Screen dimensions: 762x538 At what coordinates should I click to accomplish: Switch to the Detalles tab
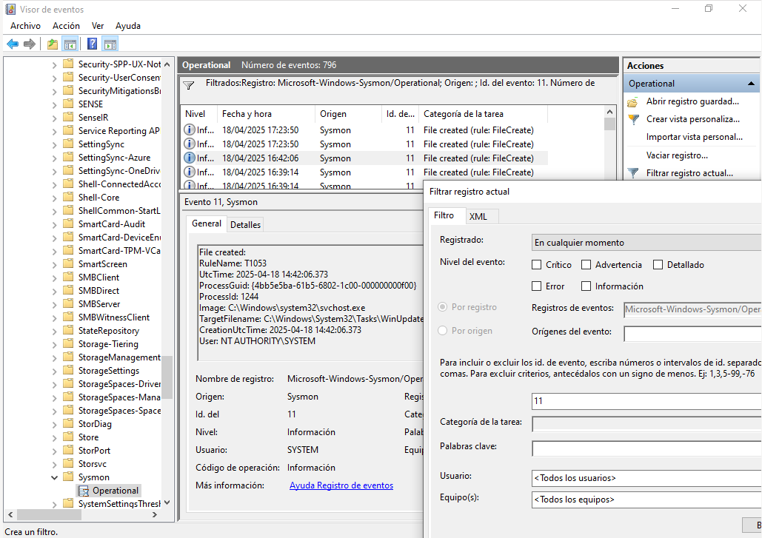(x=245, y=225)
